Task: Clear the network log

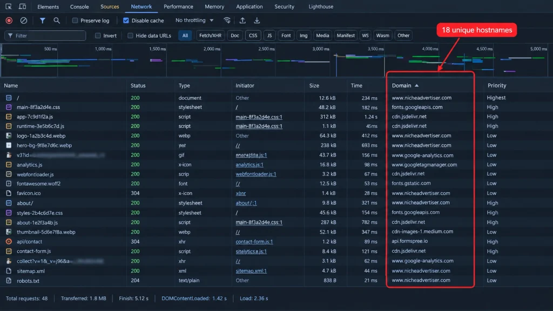Action: pos(24,21)
